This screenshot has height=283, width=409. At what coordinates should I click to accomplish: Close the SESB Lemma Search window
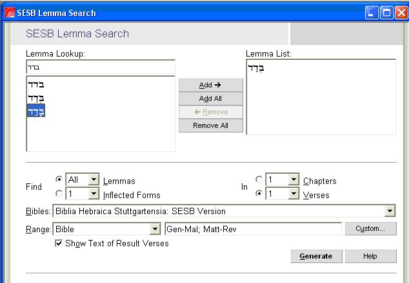coord(401,13)
